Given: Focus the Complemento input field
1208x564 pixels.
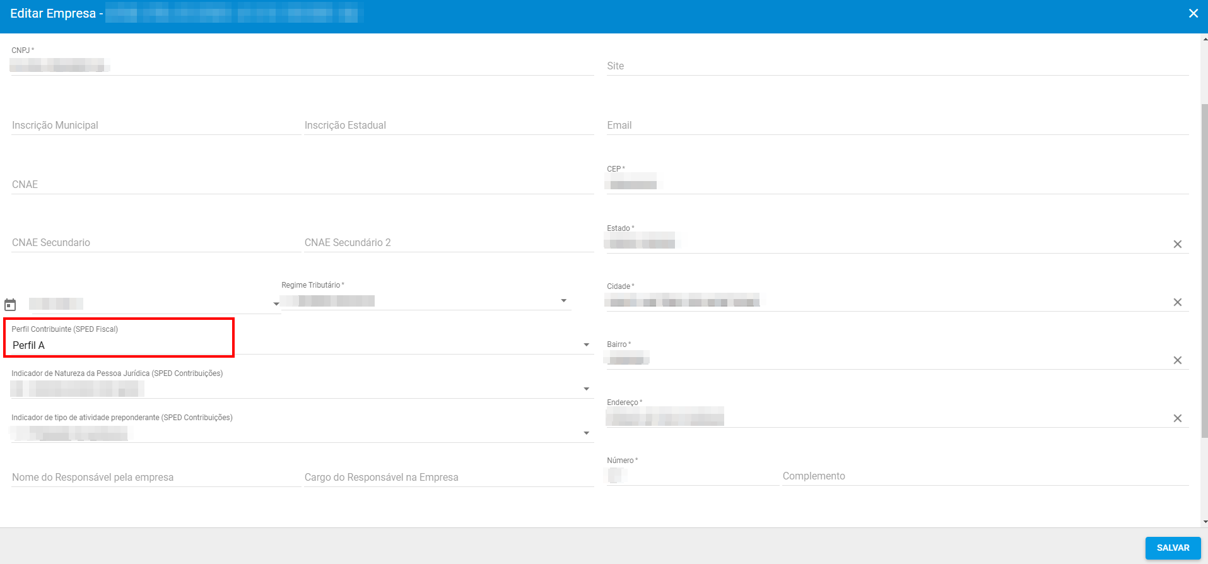Looking at the screenshot, I should 985,476.
